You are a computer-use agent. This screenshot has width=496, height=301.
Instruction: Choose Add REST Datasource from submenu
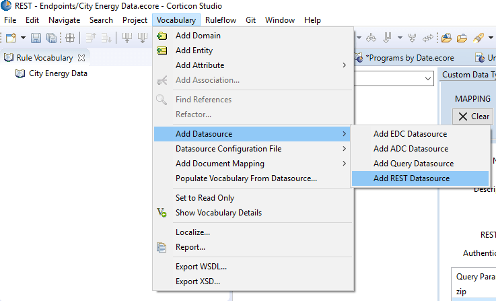coord(411,178)
